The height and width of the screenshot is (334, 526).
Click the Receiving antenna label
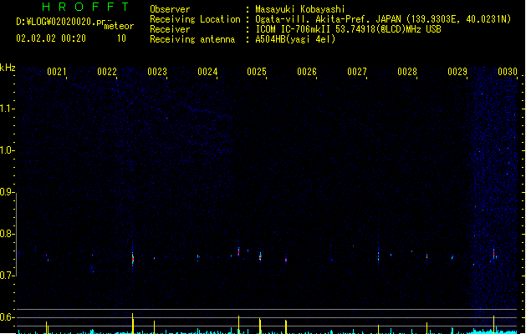click(x=192, y=39)
